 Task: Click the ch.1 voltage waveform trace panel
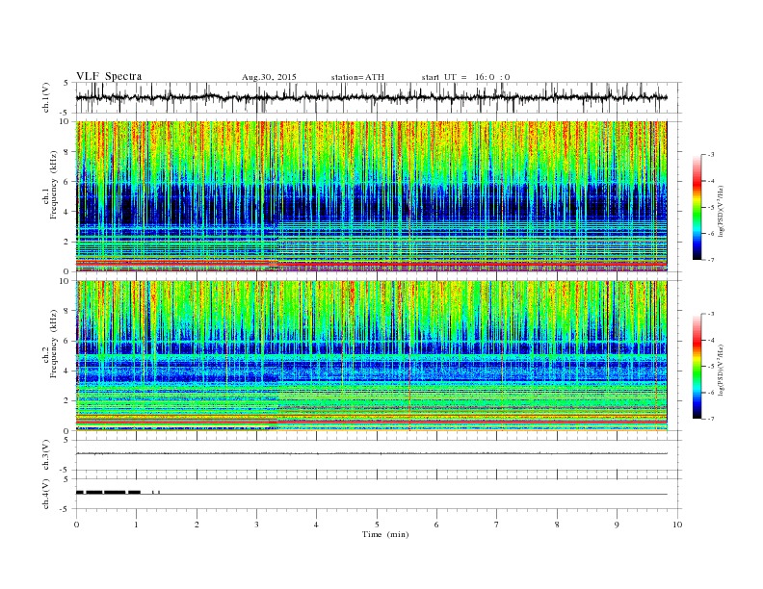click(378, 97)
